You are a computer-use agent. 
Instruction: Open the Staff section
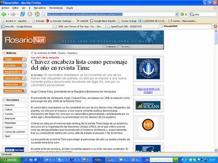click(7, 136)
